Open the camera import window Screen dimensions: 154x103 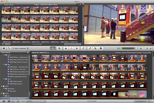coord(4,48)
